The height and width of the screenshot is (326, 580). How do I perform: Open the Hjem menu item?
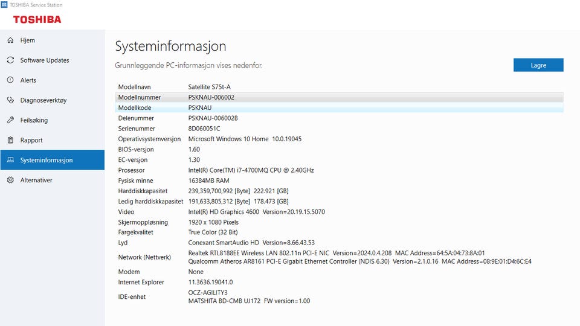coord(53,40)
